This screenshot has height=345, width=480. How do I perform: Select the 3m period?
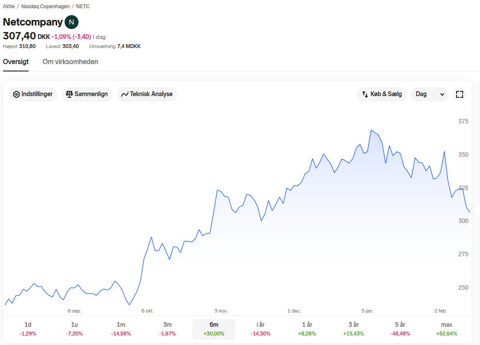click(167, 329)
